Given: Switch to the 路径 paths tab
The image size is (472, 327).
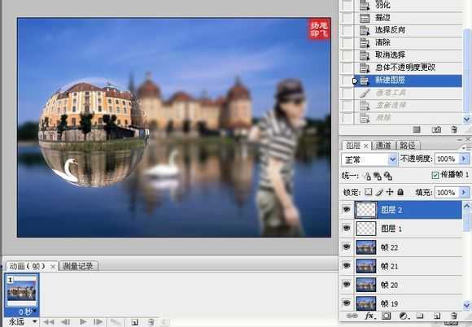Looking at the screenshot, I should pyautogui.click(x=408, y=146).
